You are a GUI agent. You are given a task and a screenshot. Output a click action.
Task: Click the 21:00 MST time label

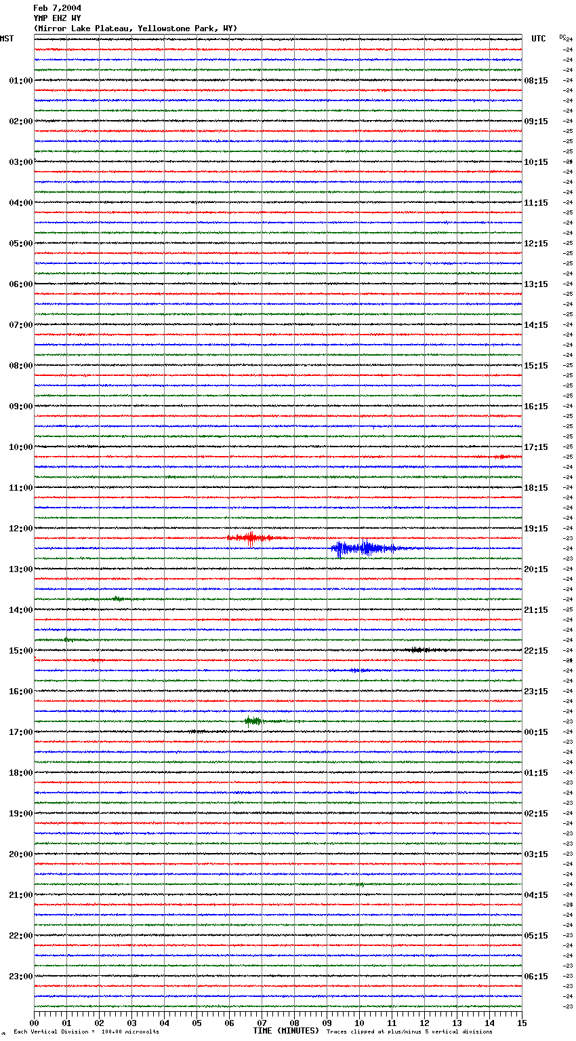[21, 895]
